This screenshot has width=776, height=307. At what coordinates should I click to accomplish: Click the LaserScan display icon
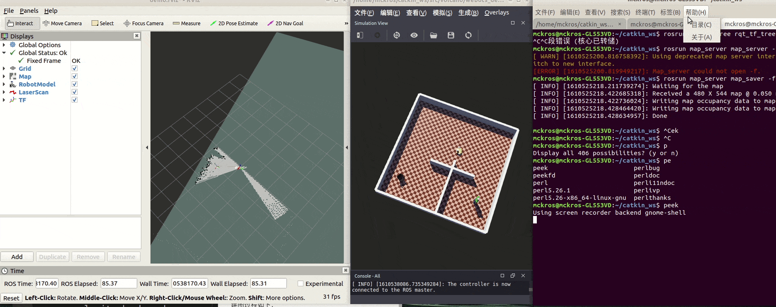(13, 92)
